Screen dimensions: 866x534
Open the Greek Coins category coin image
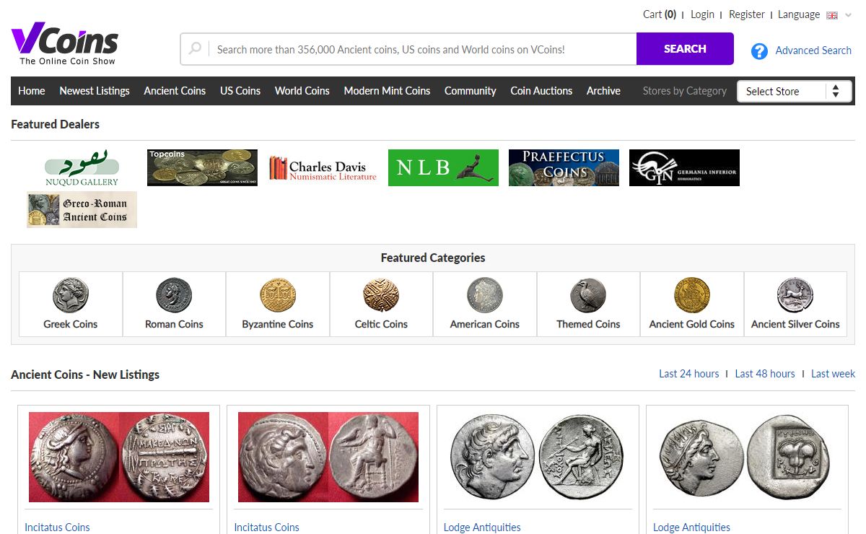[x=71, y=295]
